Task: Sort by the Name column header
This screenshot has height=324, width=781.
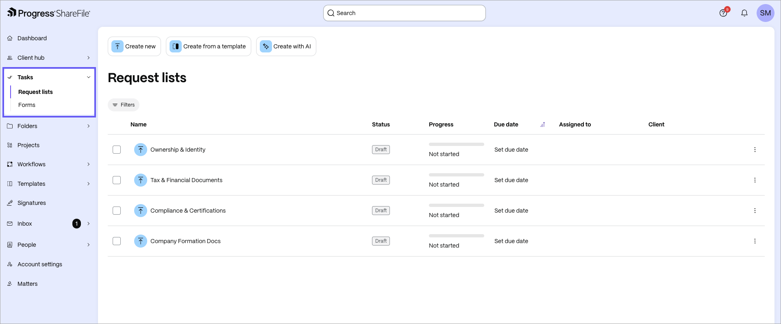Action: pos(139,124)
